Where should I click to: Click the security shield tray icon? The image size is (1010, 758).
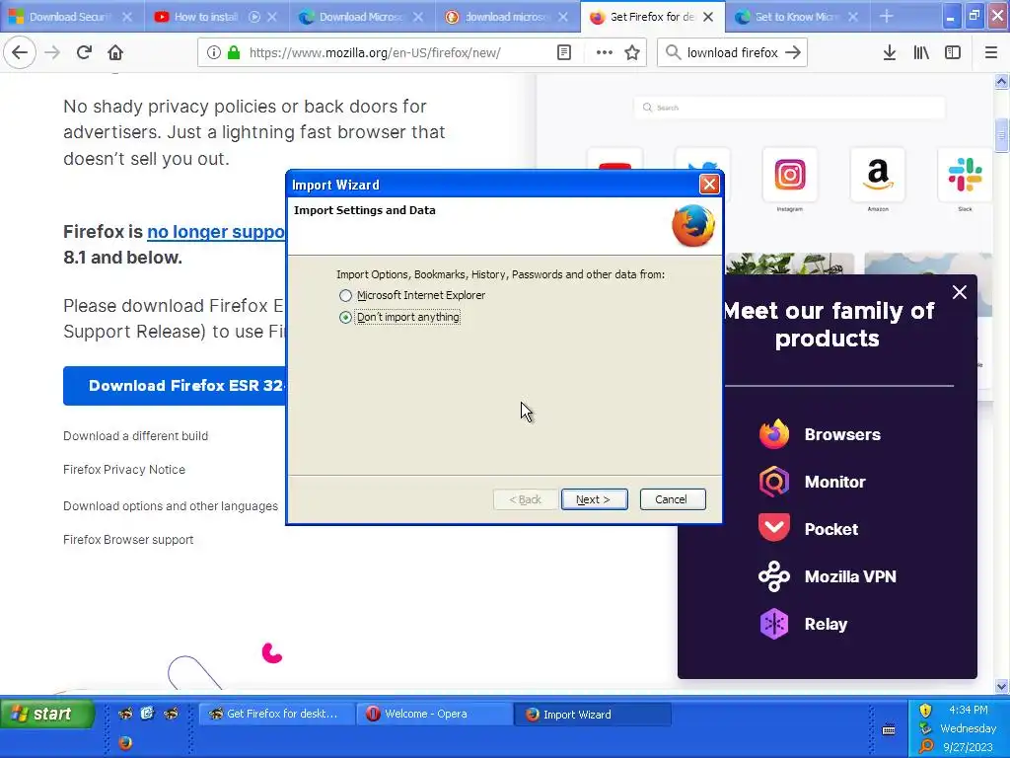click(x=925, y=711)
